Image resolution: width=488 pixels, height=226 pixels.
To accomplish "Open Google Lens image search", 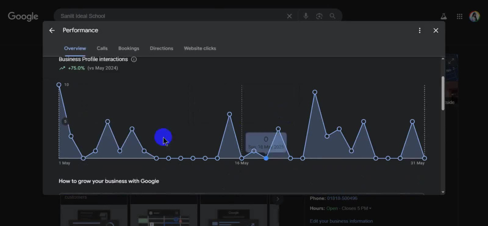I will [x=319, y=16].
